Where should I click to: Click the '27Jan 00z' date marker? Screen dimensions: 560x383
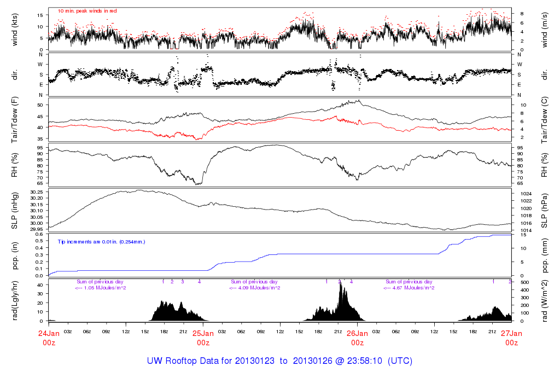(x=511, y=338)
